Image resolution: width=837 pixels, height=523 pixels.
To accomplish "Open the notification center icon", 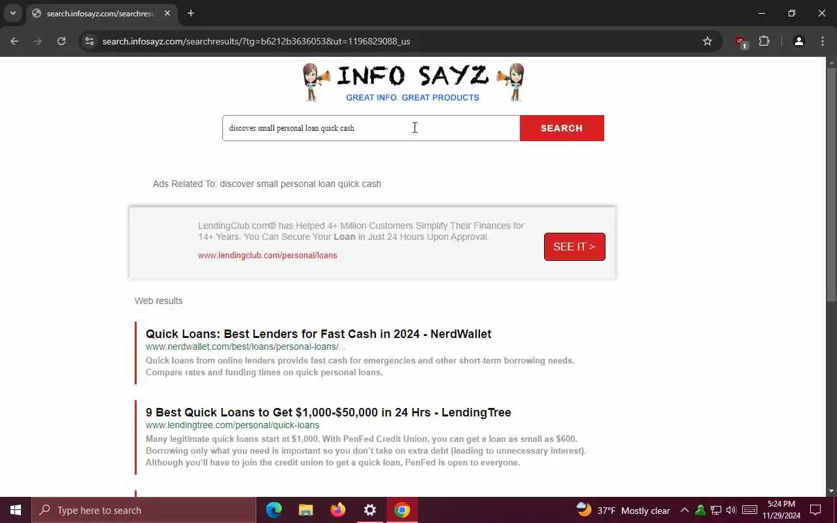I will [815, 510].
